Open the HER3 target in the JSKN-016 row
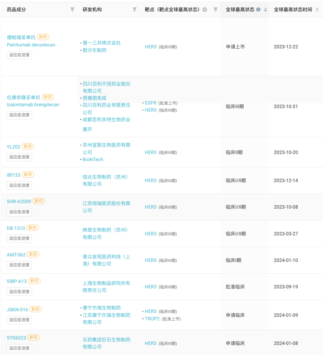This screenshot has width=323, height=355. tap(150, 312)
